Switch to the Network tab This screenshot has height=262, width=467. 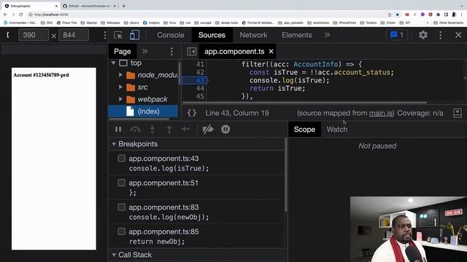(x=253, y=35)
